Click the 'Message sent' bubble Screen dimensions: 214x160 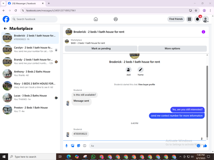tap(81, 102)
